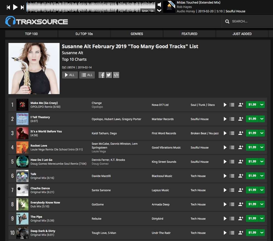This screenshot has width=273, height=241.
Task: Add Everybody Know Now to queue
Action: pos(232,204)
